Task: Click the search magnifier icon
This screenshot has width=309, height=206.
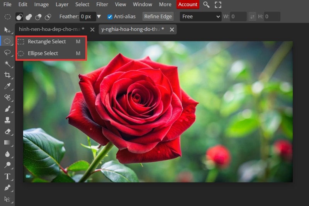Action: 206,5
